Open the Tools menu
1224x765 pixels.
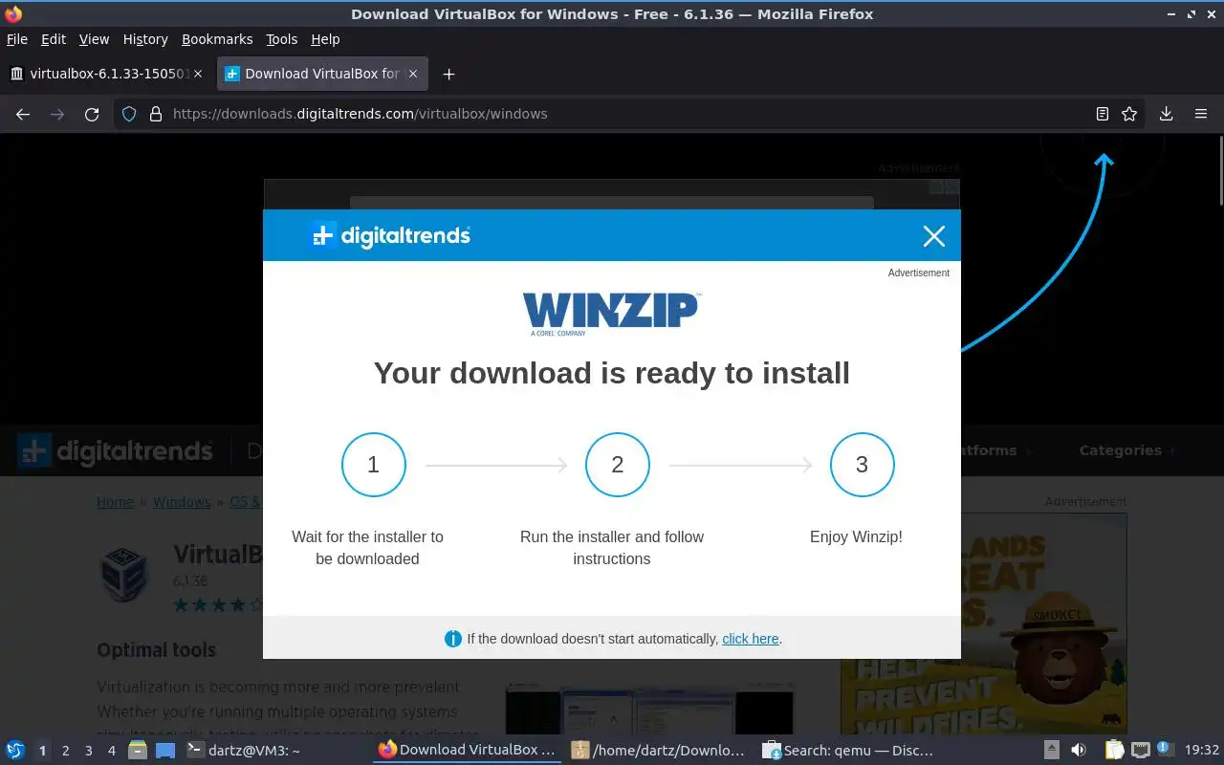pyautogui.click(x=282, y=39)
